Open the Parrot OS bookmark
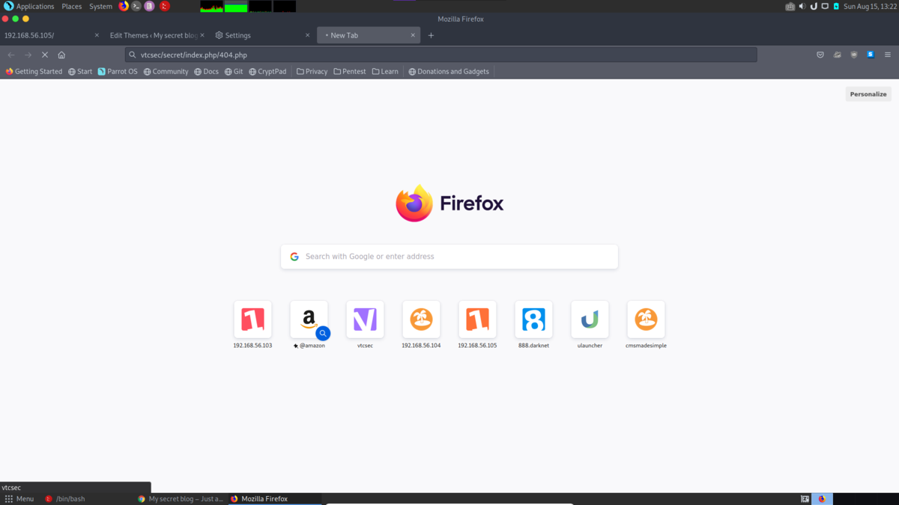899x505 pixels. 118,72
